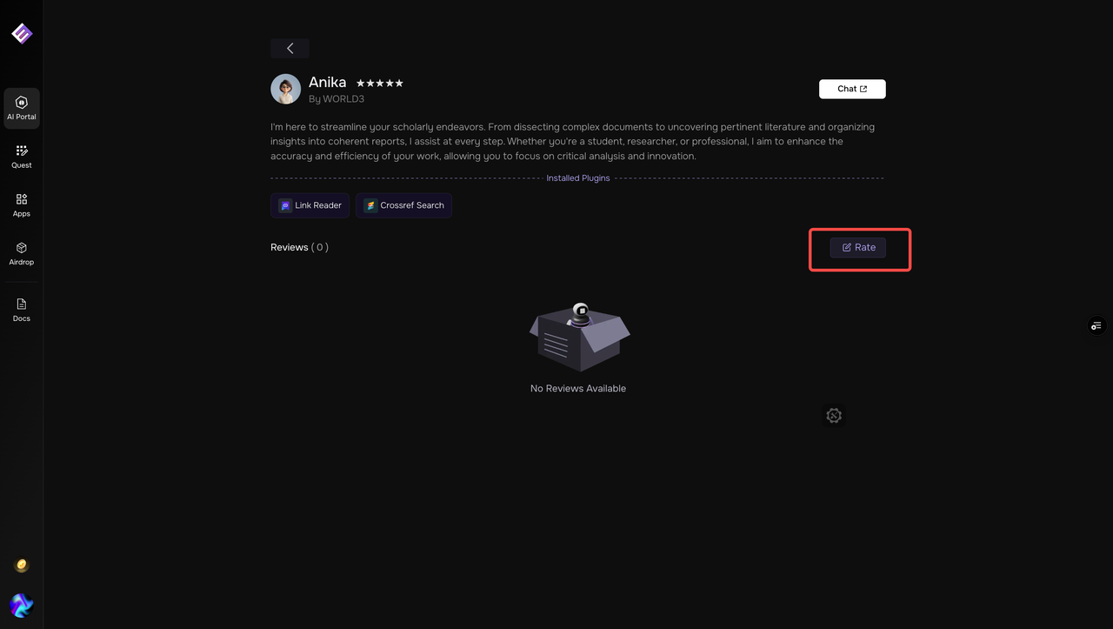Screen dimensions: 1113x629
Task: Click the five-star rating beside Anika
Action: pyautogui.click(x=380, y=84)
